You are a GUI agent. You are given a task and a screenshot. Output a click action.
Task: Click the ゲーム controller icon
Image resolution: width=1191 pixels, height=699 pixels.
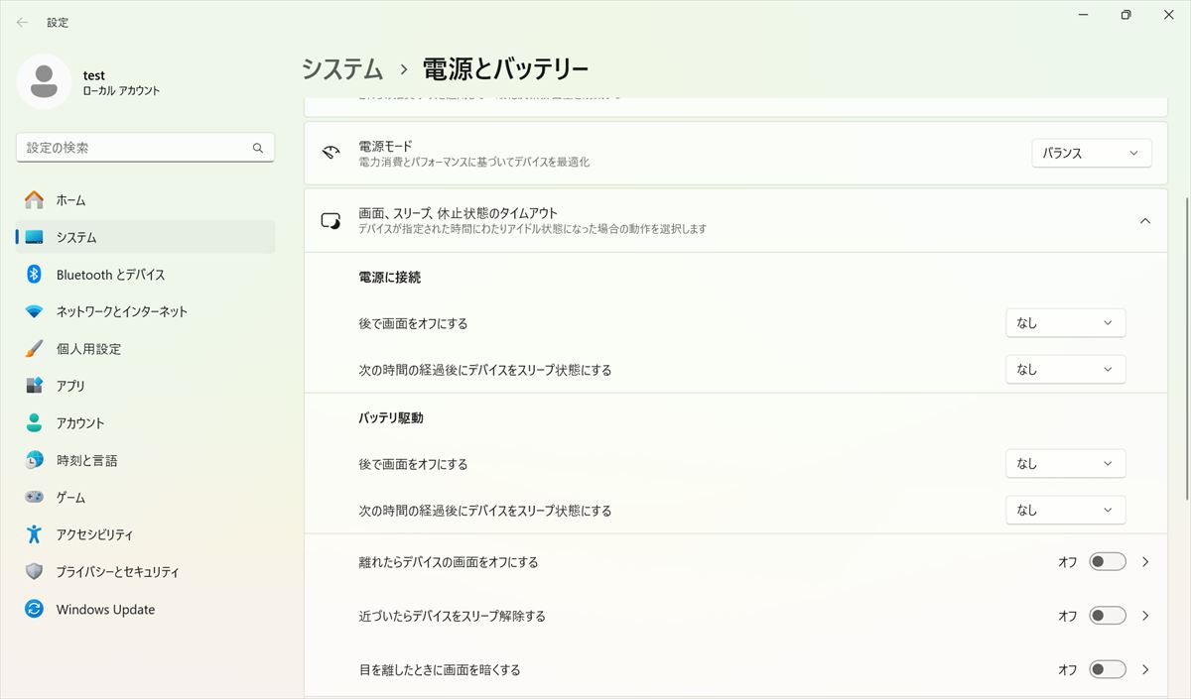coord(34,498)
